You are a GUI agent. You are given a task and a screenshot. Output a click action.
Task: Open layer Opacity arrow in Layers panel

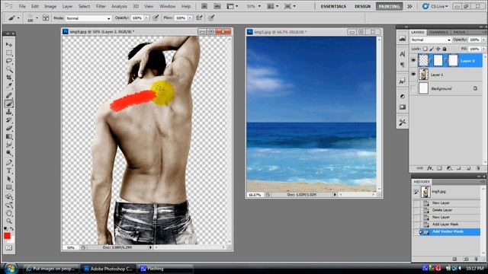click(483, 40)
